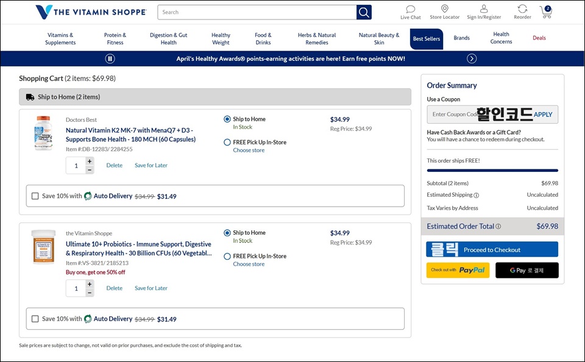Delete Vitamin K2 MK-7 from cart

click(x=114, y=165)
